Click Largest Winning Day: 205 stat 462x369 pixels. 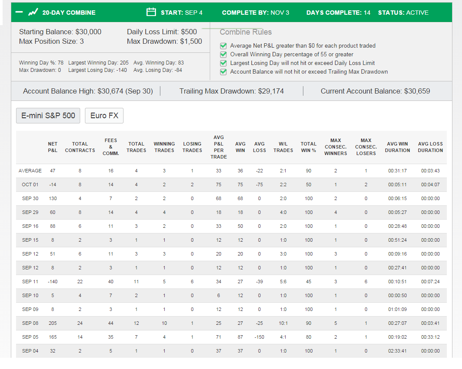tap(98, 63)
